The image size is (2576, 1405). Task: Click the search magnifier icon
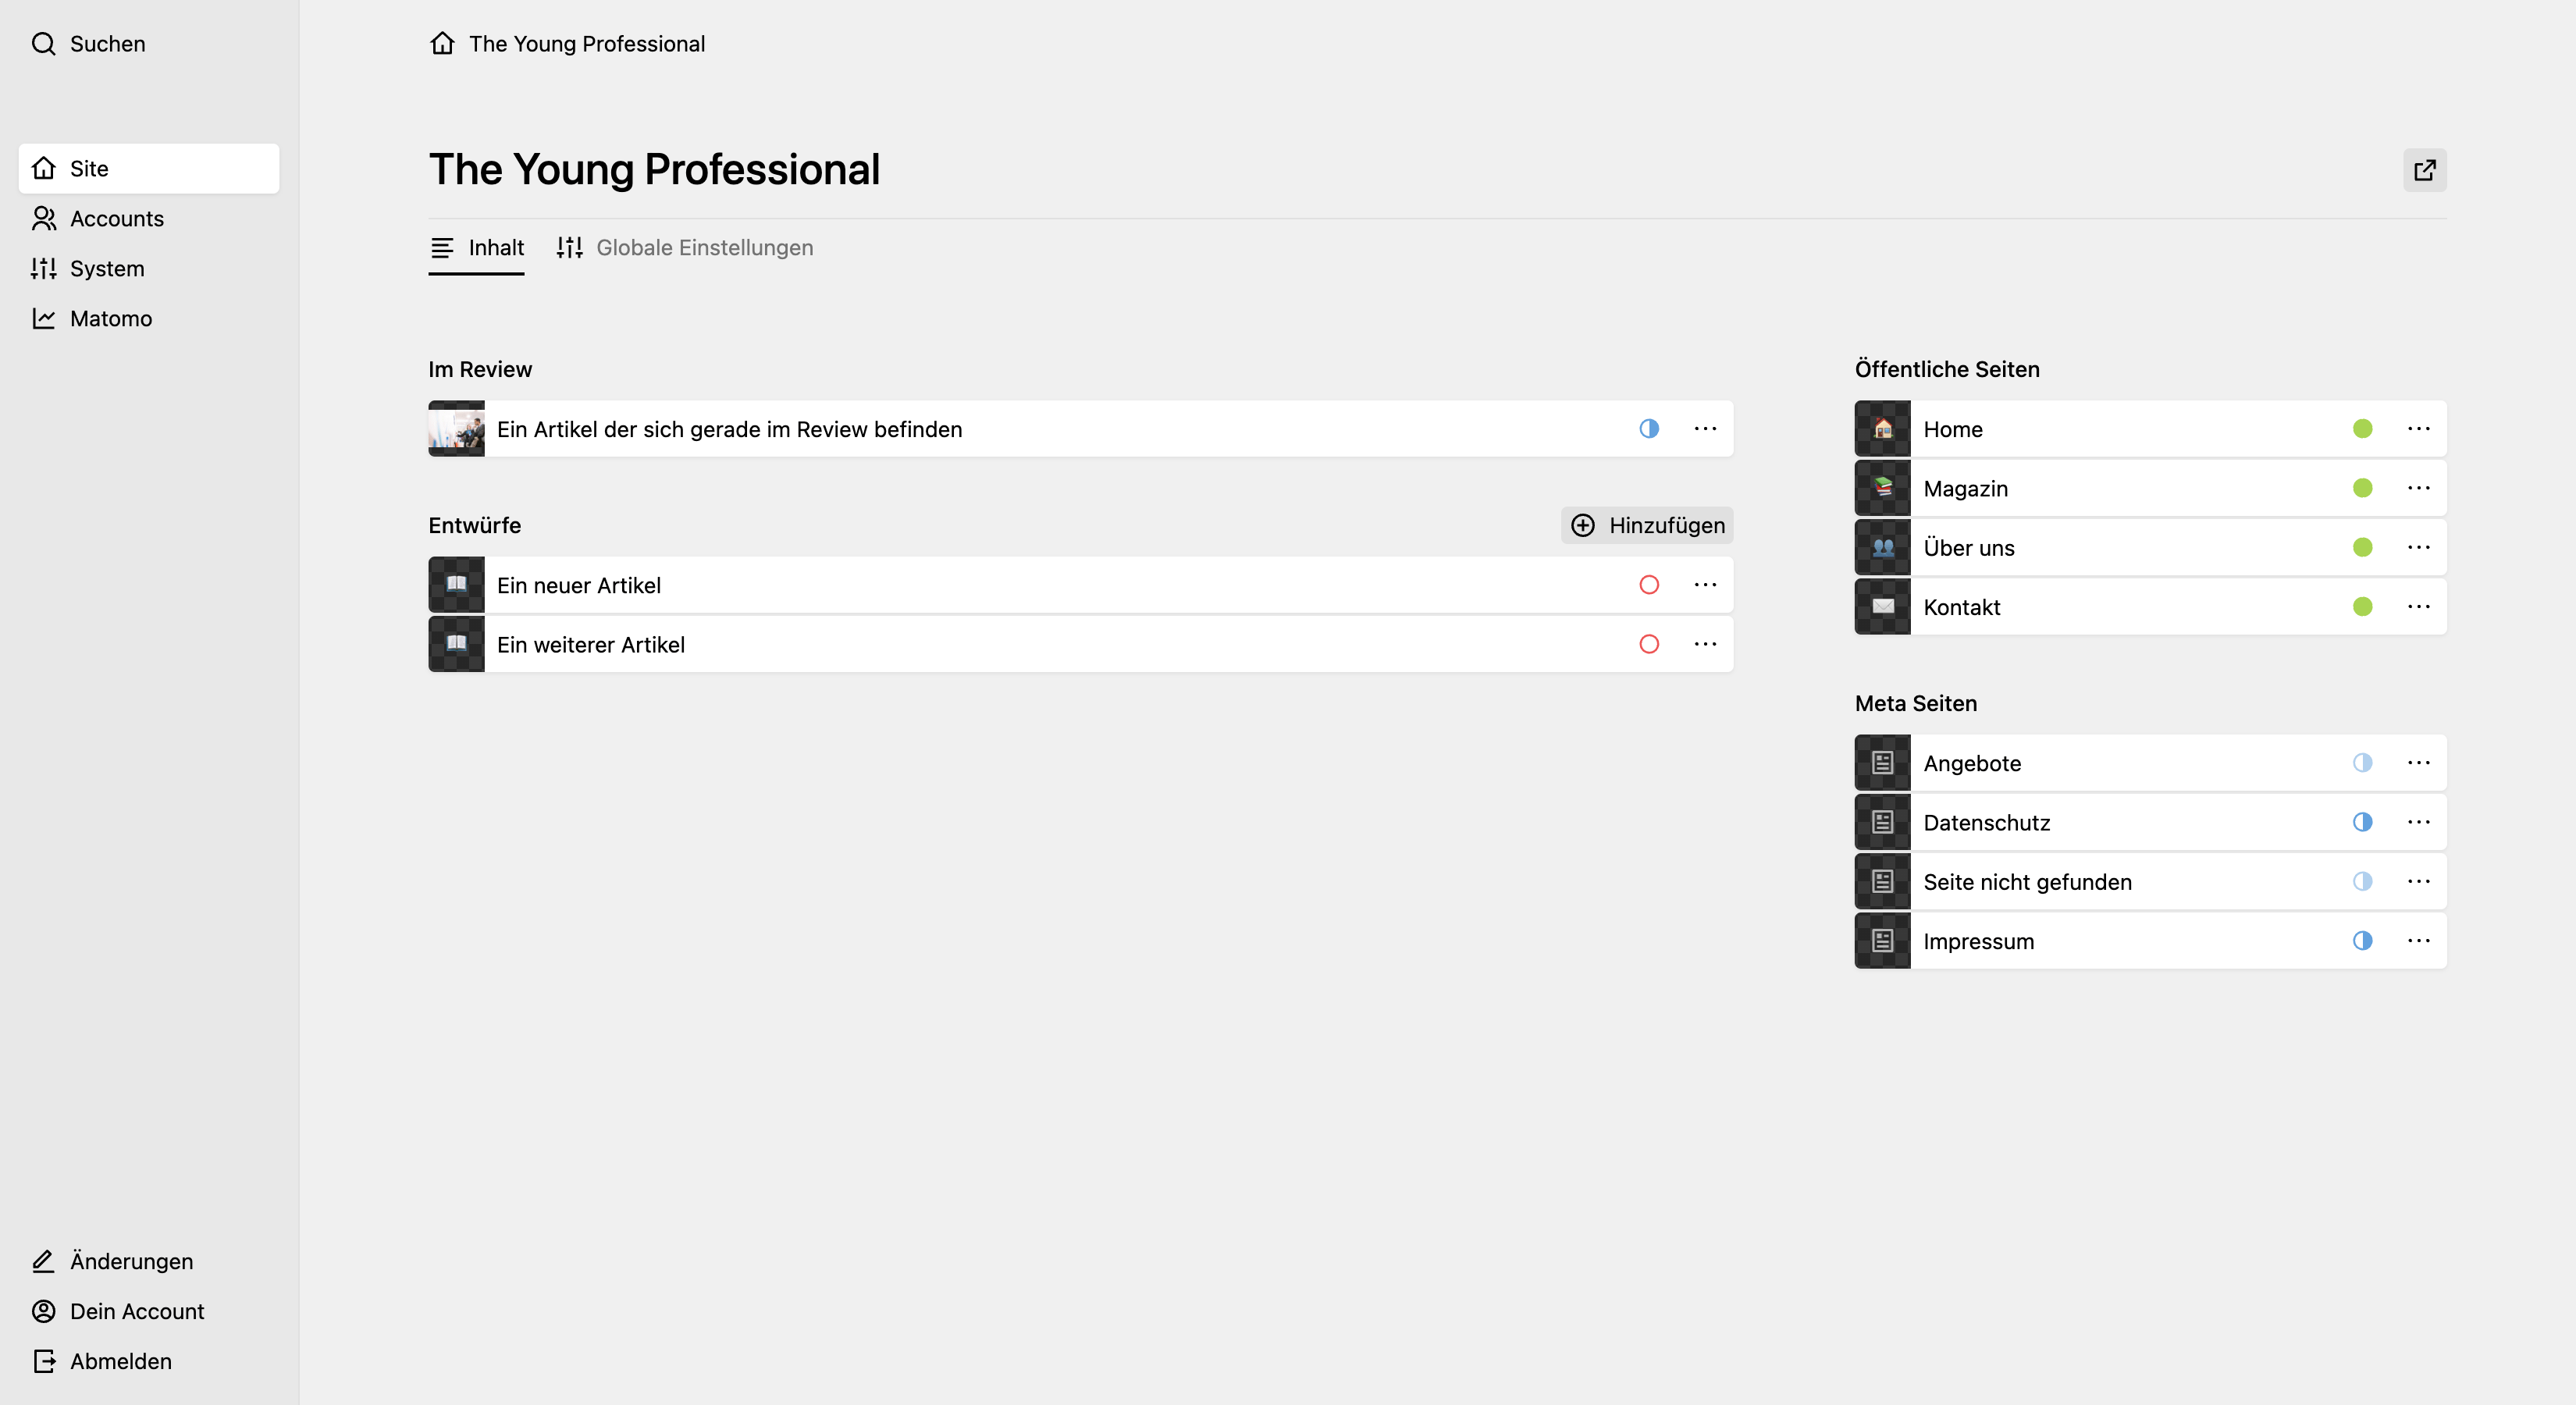(43, 44)
